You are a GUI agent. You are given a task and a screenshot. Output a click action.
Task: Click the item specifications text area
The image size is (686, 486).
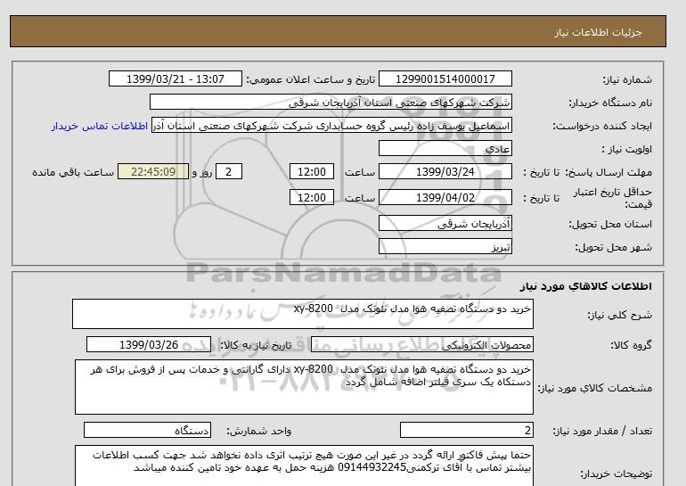(x=304, y=387)
